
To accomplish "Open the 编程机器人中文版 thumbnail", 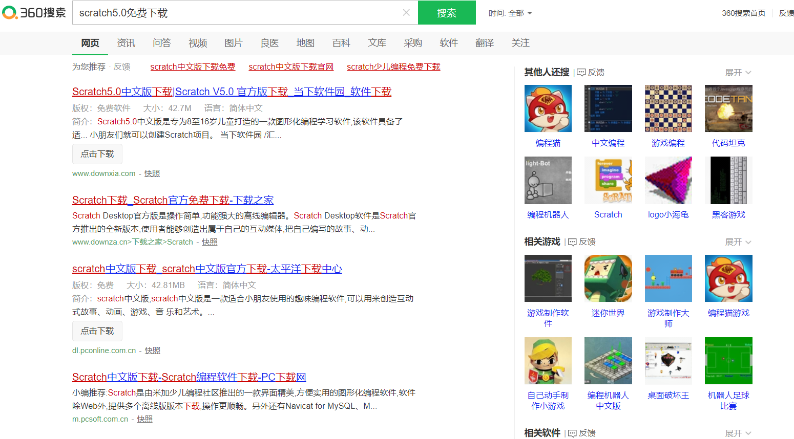I will tap(608, 361).
